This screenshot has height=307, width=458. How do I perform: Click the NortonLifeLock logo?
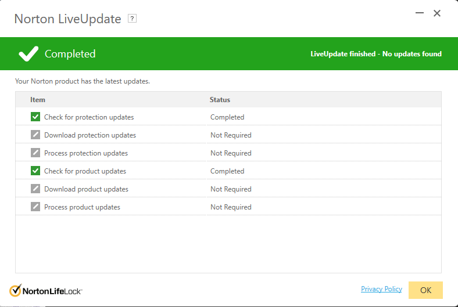tap(46, 290)
